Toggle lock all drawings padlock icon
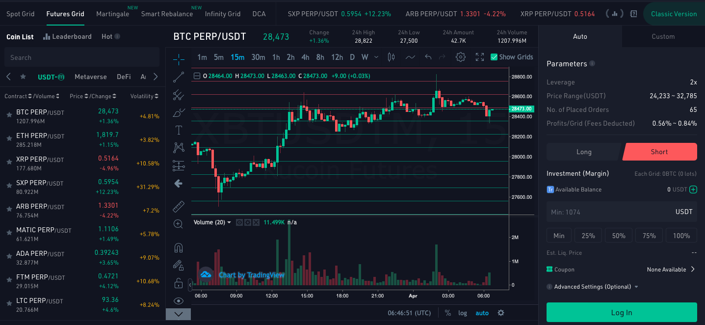This screenshot has width=705, height=325. [179, 283]
